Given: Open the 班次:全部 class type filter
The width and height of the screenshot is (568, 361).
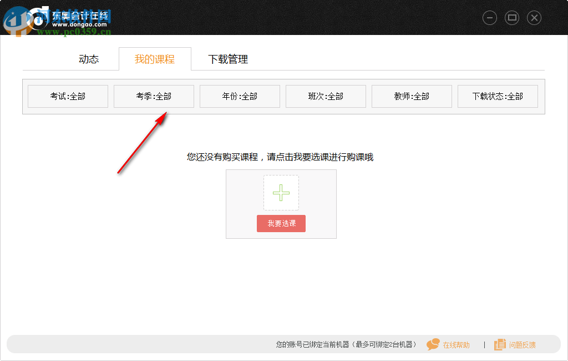Looking at the screenshot, I should (326, 96).
